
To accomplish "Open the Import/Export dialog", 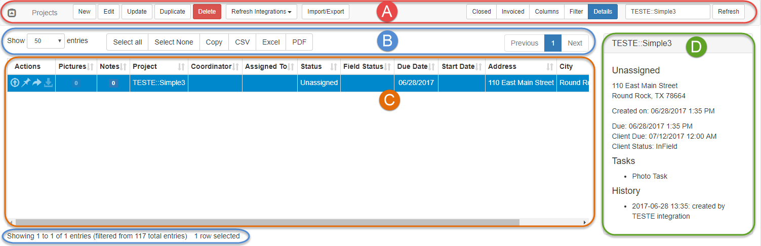I will point(326,12).
